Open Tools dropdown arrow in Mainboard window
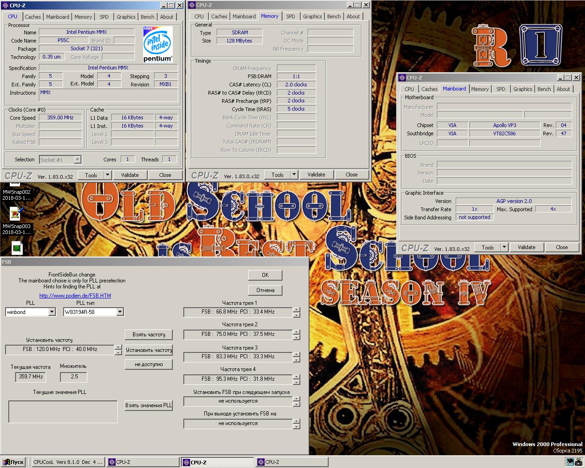Screen dimensions: 585x468 tap(504, 247)
